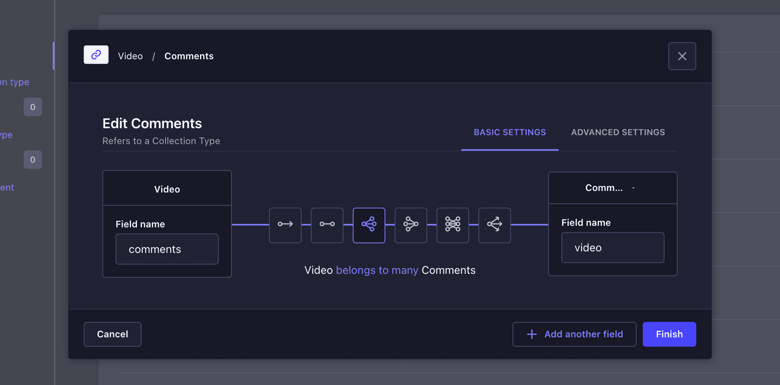This screenshot has height=385, width=780.
Task: Click the dropdown caret beside Comm...
Action: coord(633,188)
